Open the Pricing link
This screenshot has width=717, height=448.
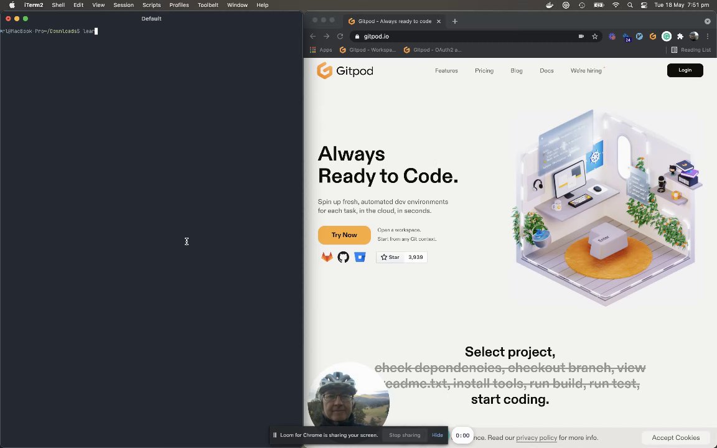[x=484, y=70]
